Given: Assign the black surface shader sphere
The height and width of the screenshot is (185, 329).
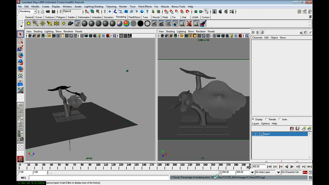Looking at the screenshot, I should click(x=140, y=24).
